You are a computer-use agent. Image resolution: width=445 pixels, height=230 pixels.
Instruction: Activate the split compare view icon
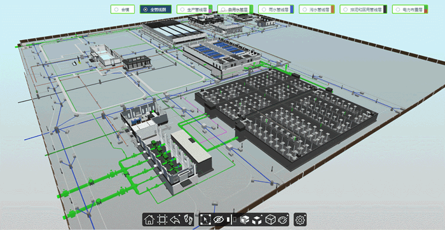tap(231, 219)
